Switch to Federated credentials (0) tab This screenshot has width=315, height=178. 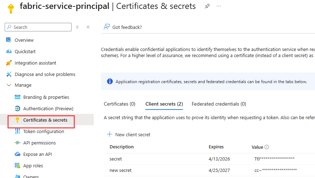click(219, 104)
